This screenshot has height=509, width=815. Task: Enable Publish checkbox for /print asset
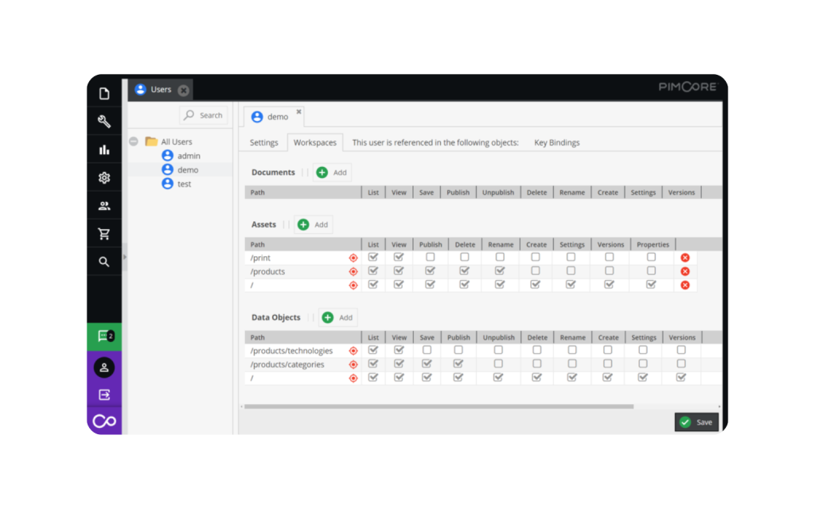[x=430, y=258]
